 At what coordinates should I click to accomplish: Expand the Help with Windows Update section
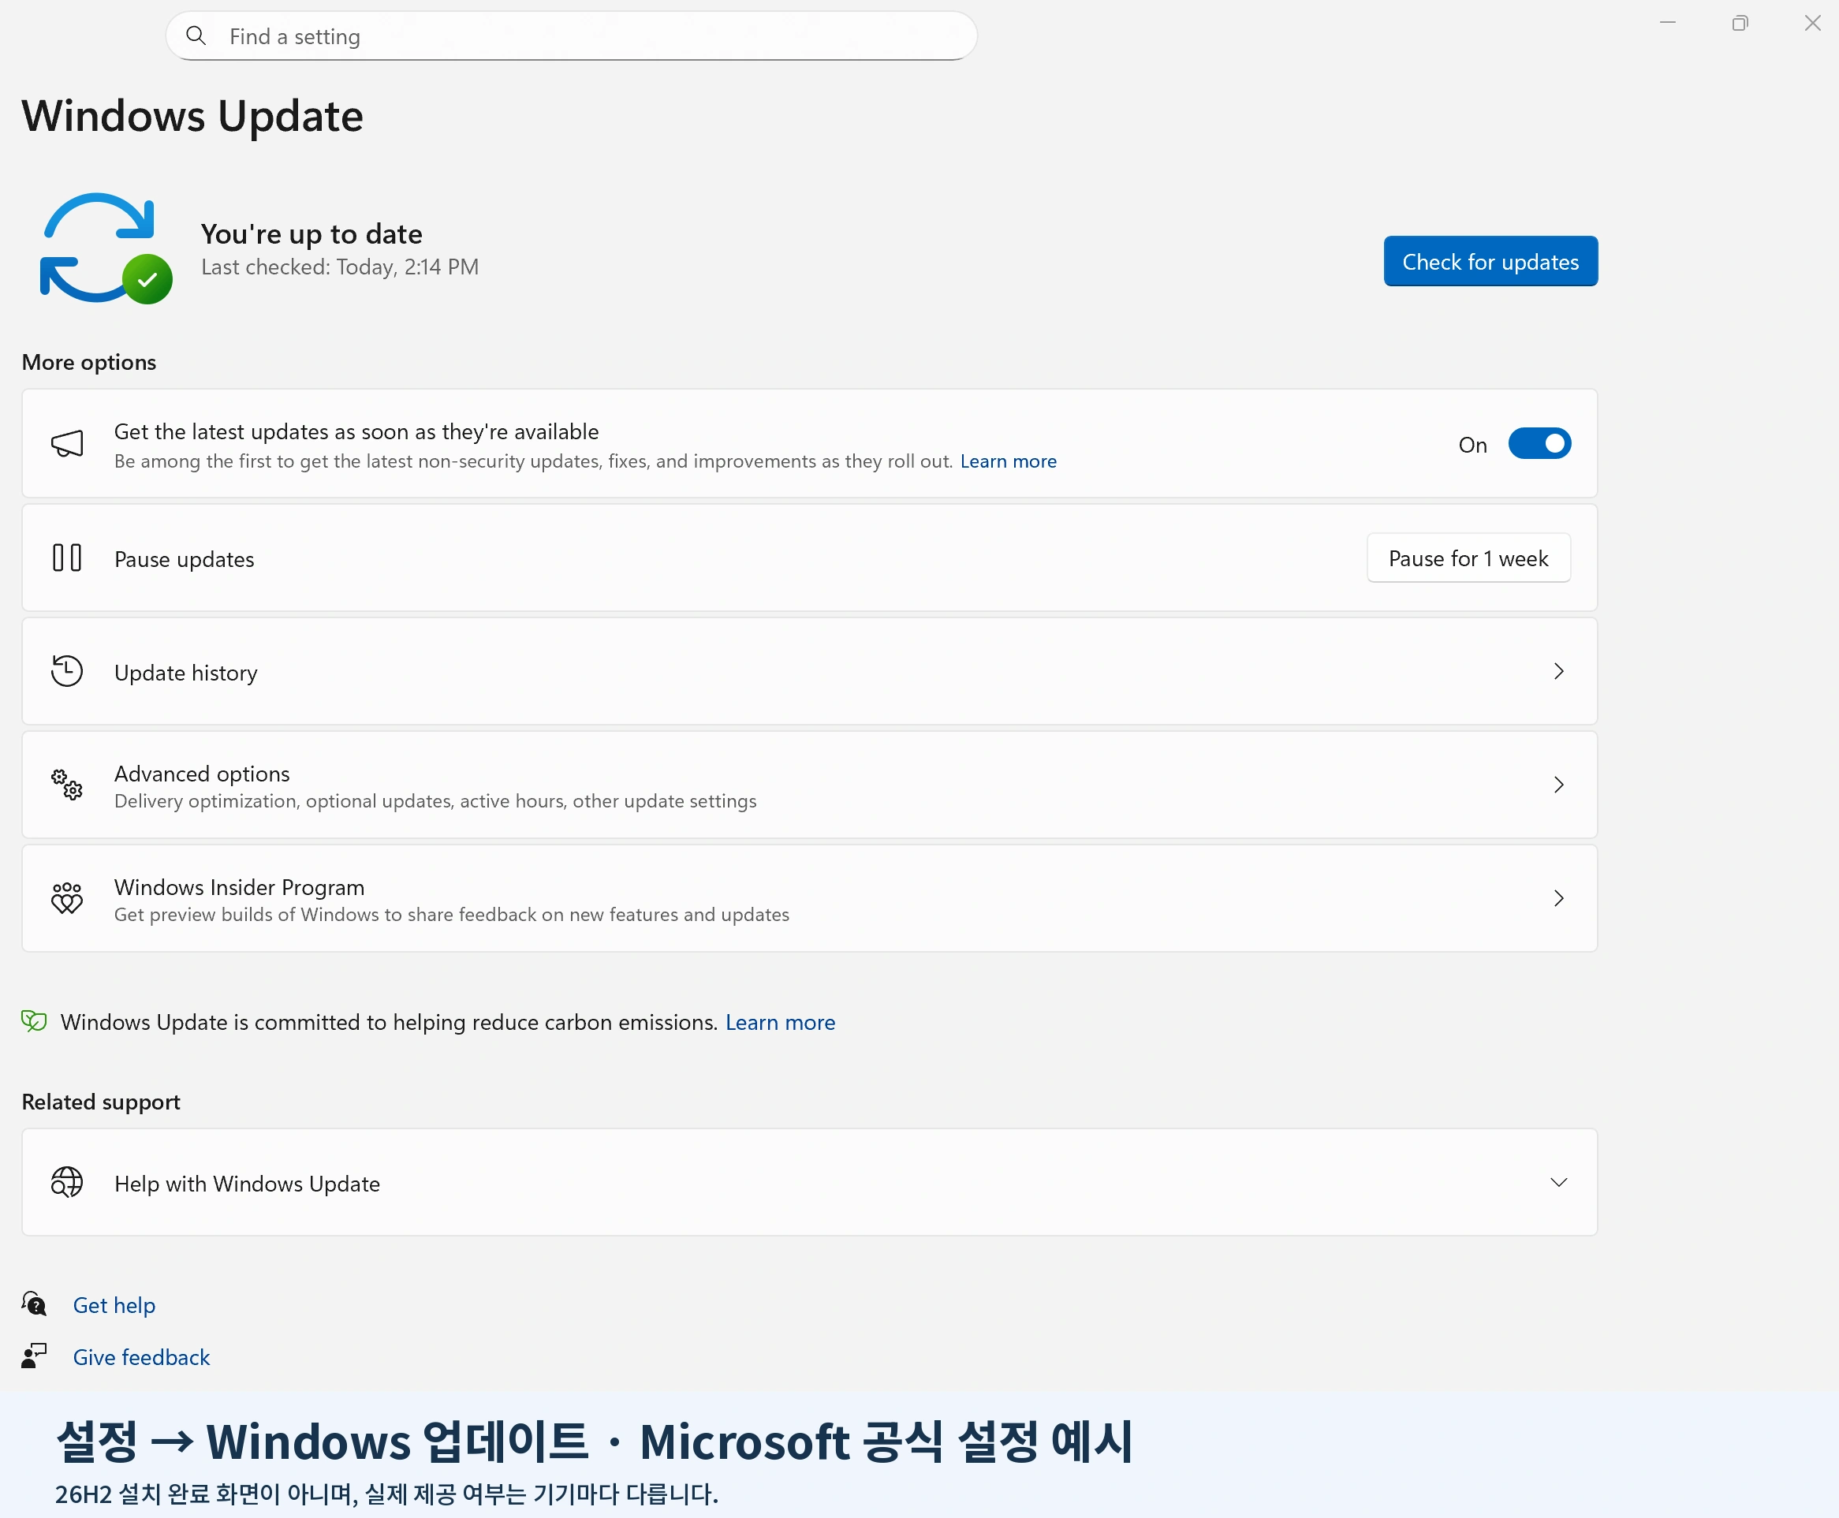(x=1558, y=1182)
